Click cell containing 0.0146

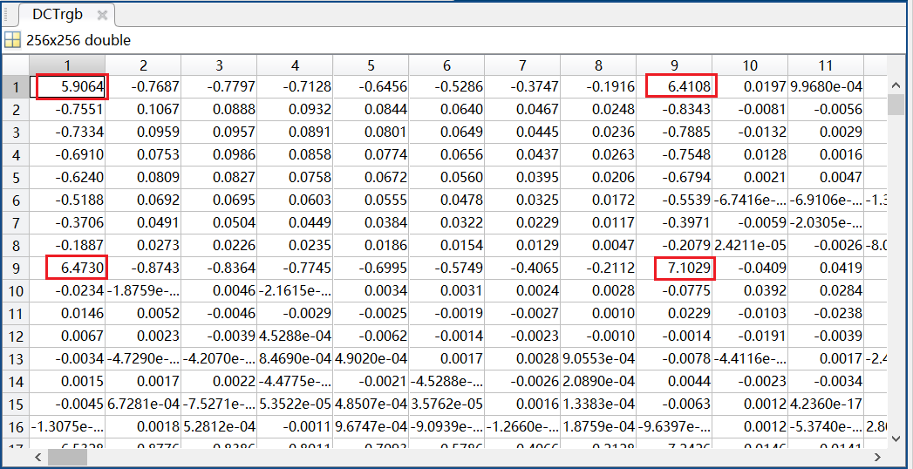point(67,314)
